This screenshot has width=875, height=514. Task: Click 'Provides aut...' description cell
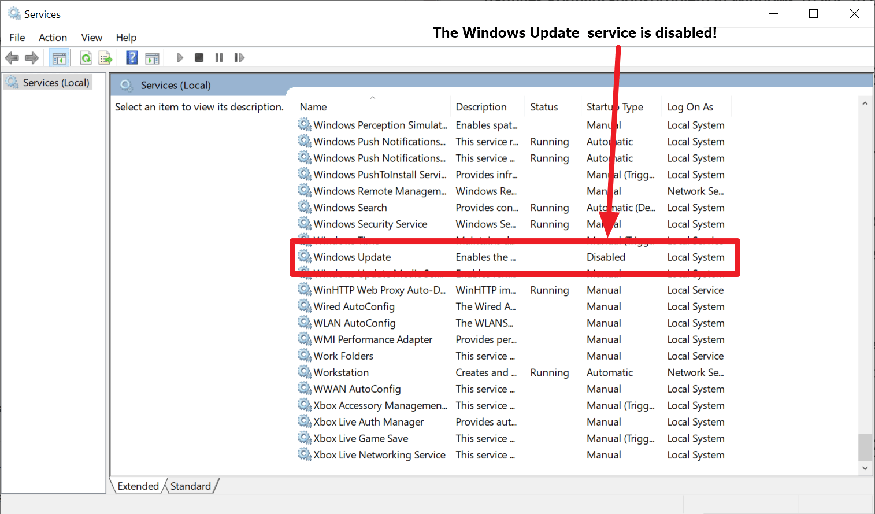click(x=486, y=422)
